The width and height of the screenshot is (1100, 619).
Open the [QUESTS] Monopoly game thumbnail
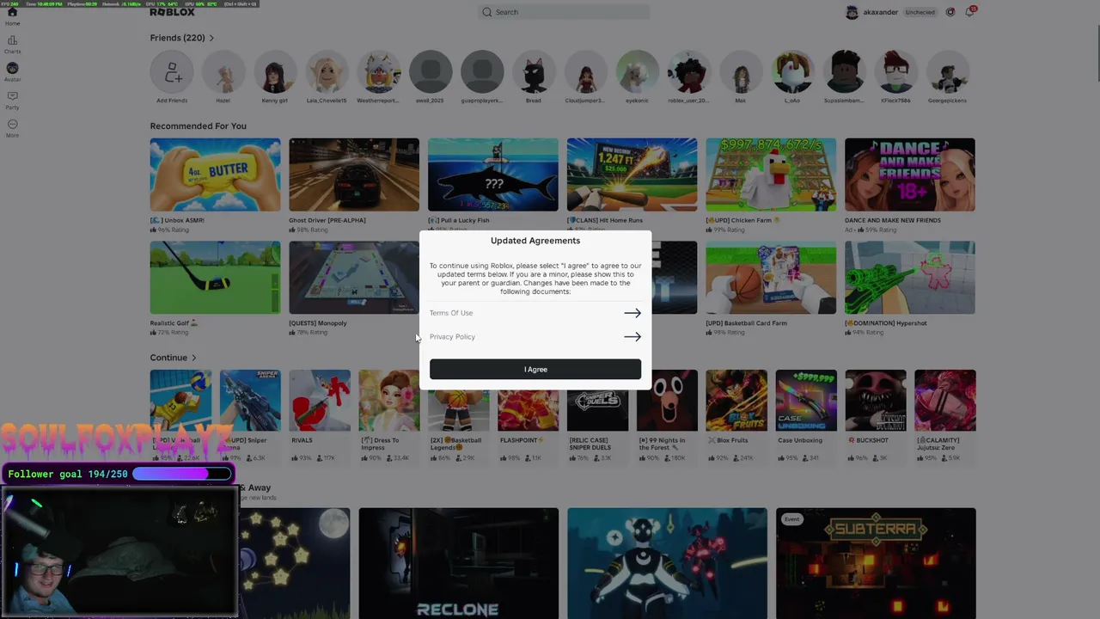coord(354,278)
